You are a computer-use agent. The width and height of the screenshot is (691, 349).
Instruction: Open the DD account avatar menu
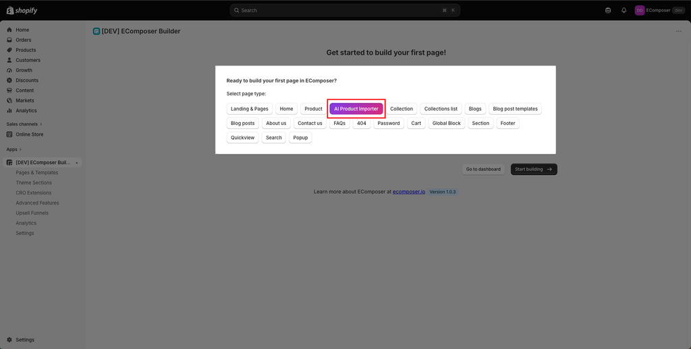coord(640,10)
